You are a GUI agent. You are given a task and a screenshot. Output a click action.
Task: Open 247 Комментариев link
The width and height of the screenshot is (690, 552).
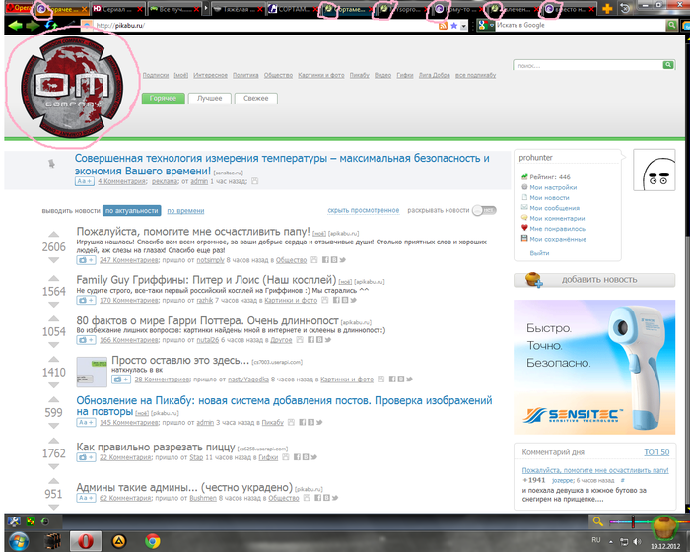128,260
